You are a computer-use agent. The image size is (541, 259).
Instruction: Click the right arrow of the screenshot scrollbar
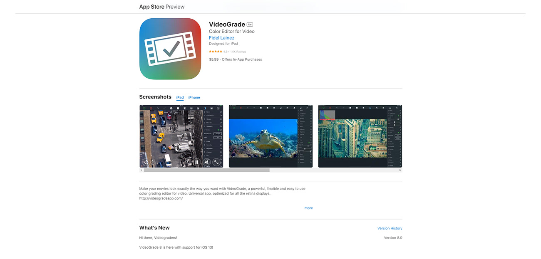click(x=400, y=170)
